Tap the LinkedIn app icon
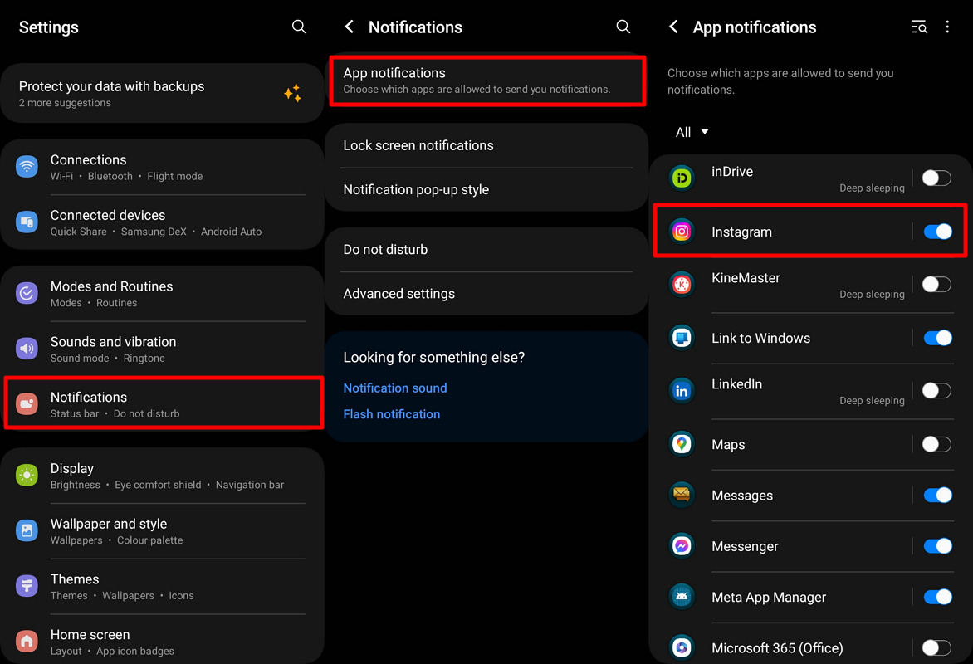This screenshot has height=664, width=973. click(x=682, y=391)
